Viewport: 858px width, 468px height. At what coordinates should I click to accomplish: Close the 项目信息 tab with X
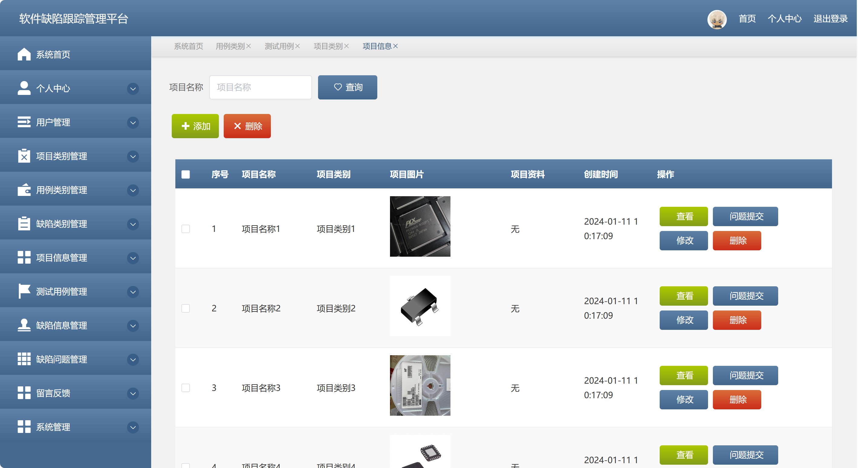pos(395,46)
